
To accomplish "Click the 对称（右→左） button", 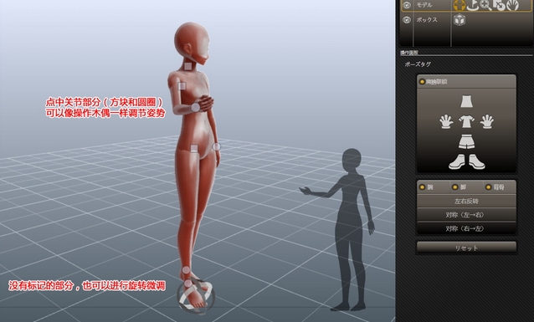I will tap(466, 228).
